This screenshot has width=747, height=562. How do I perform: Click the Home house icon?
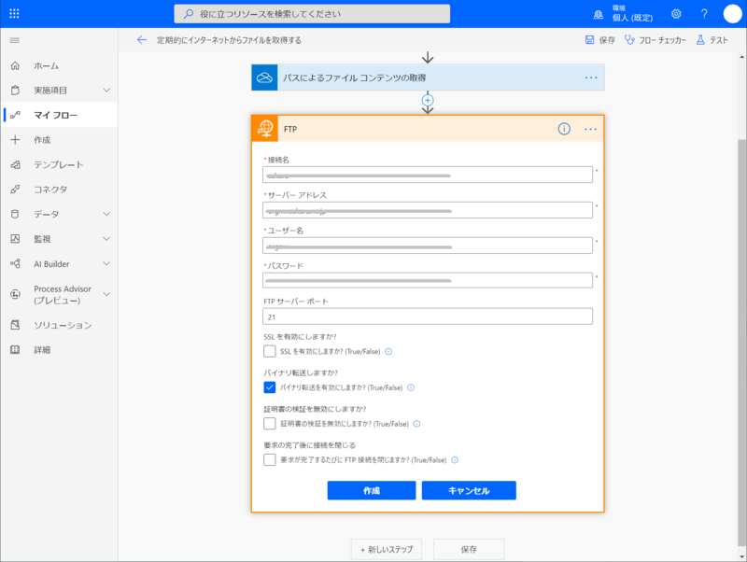click(15, 65)
